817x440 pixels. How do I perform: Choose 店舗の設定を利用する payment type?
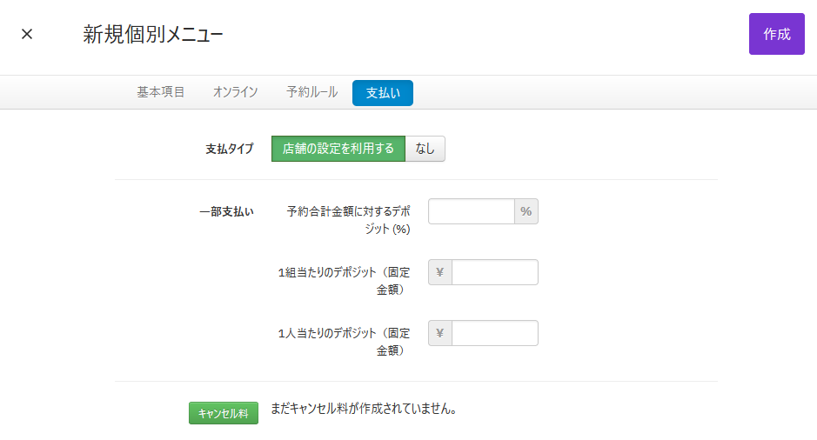point(338,149)
